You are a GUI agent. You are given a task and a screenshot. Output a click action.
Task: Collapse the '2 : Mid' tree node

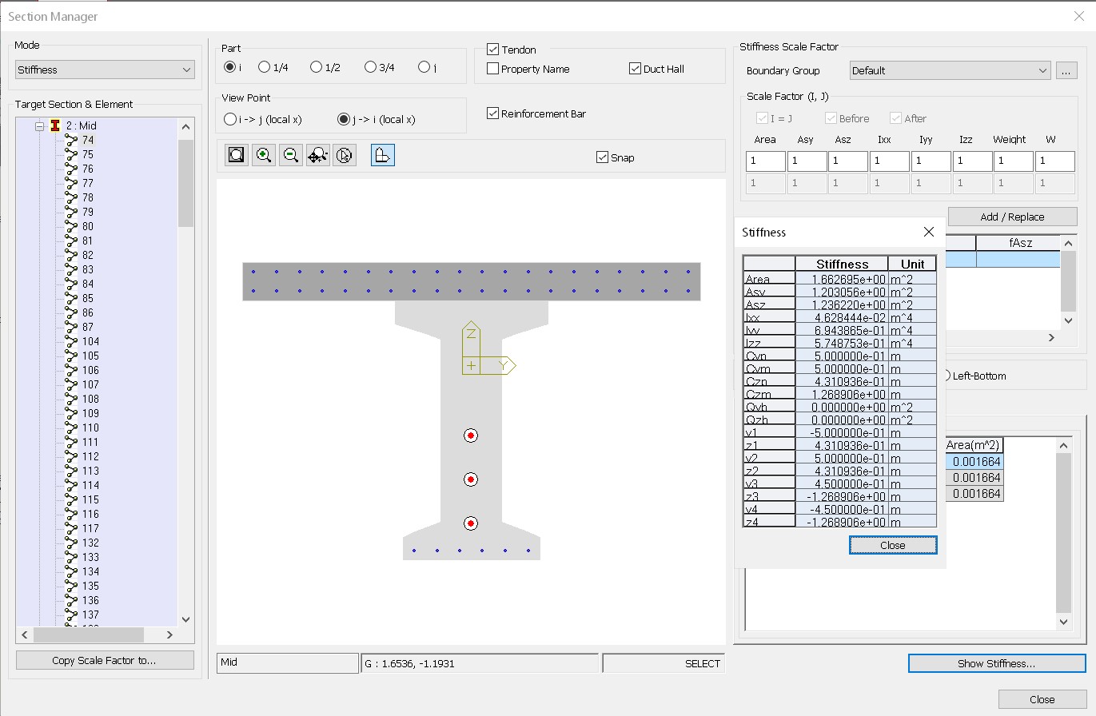[38, 125]
